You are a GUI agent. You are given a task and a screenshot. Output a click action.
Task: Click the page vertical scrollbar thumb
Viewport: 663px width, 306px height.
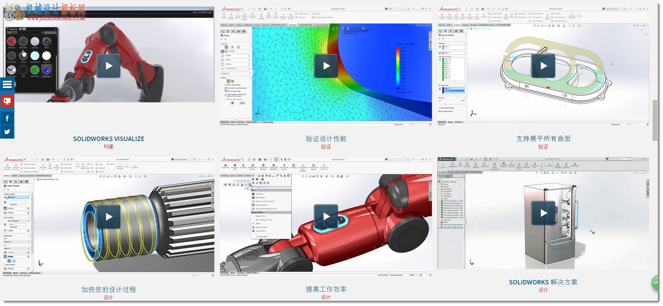click(x=655, y=120)
